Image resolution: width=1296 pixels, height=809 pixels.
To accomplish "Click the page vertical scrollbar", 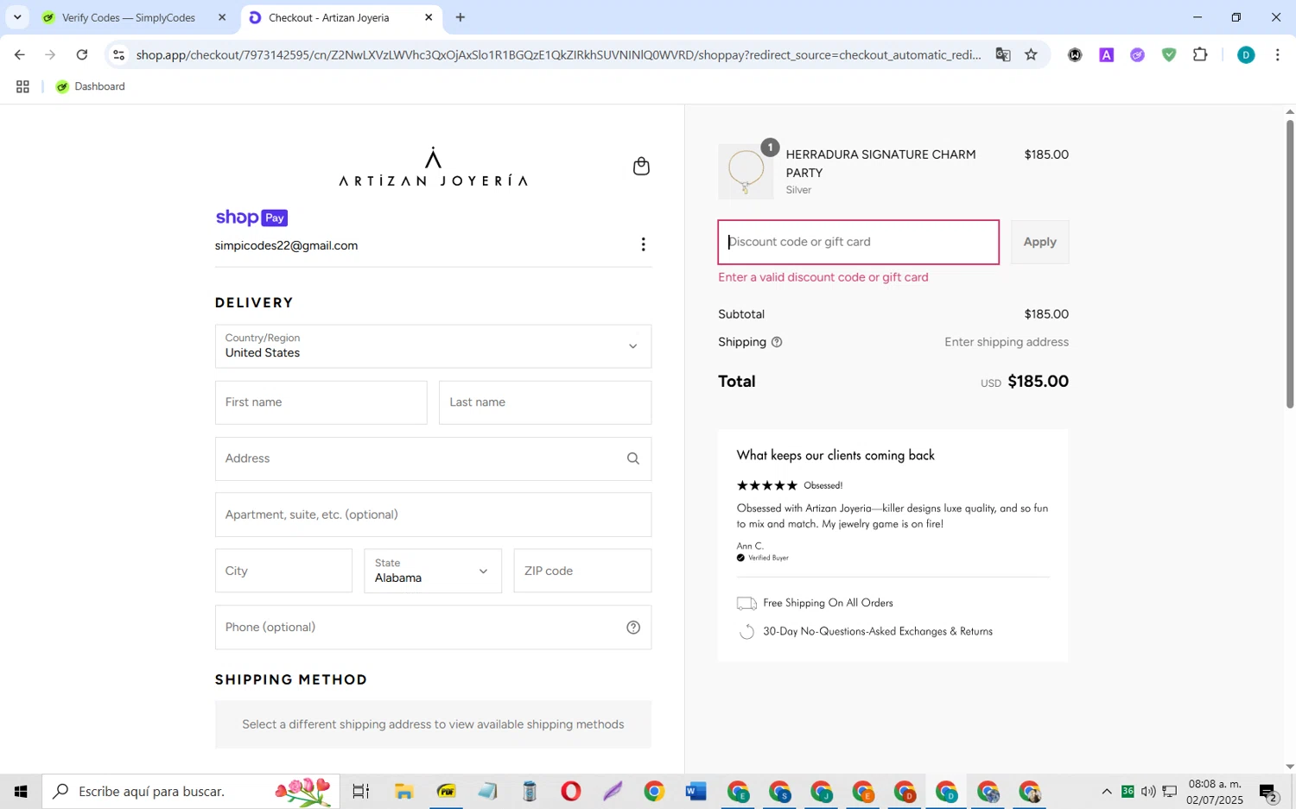I will pos(1290,263).
